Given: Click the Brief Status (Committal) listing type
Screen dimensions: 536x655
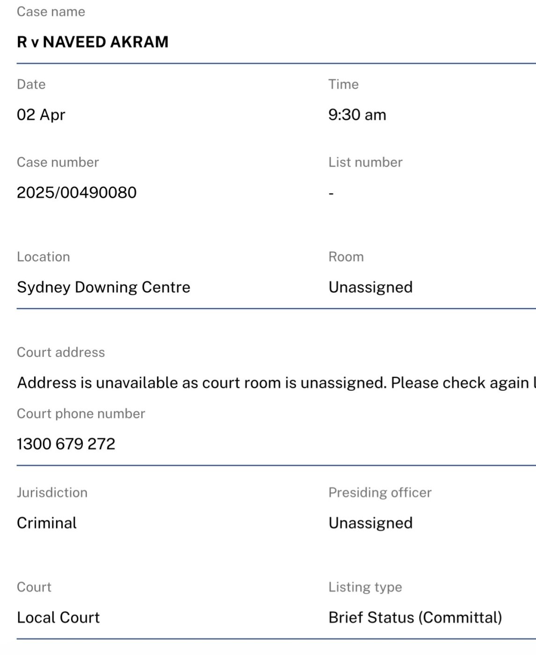Looking at the screenshot, I should [x=415, y=617].
